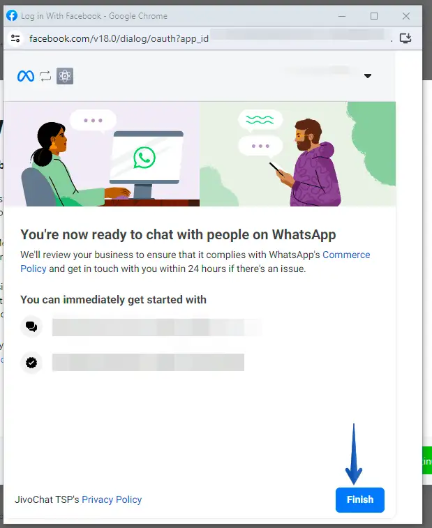The image size is (432, 528).
Task: Click the blurred text beside the chat icon
Action: [x=157, y=327]
